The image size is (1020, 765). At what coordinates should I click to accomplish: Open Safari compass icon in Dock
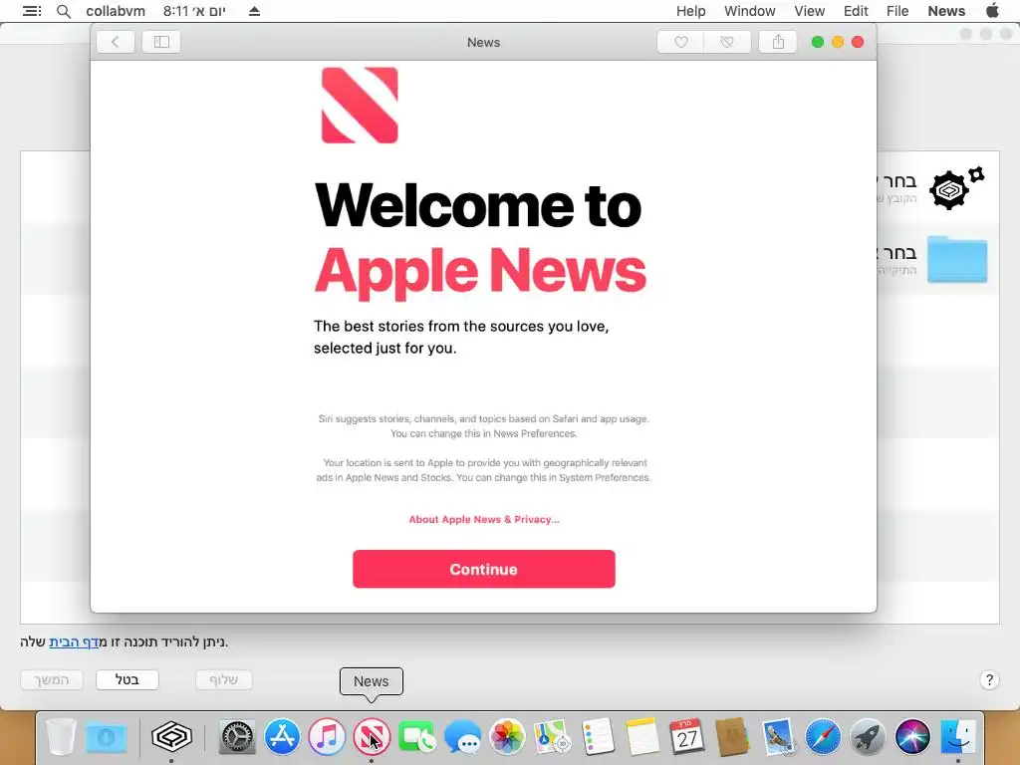coord(822,736)
